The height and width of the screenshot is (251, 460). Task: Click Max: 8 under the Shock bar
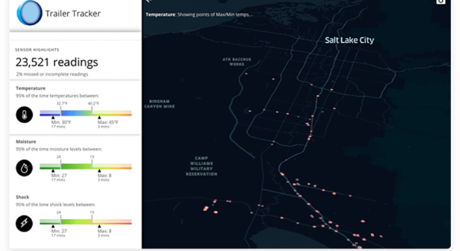click(x=105, y=231)
